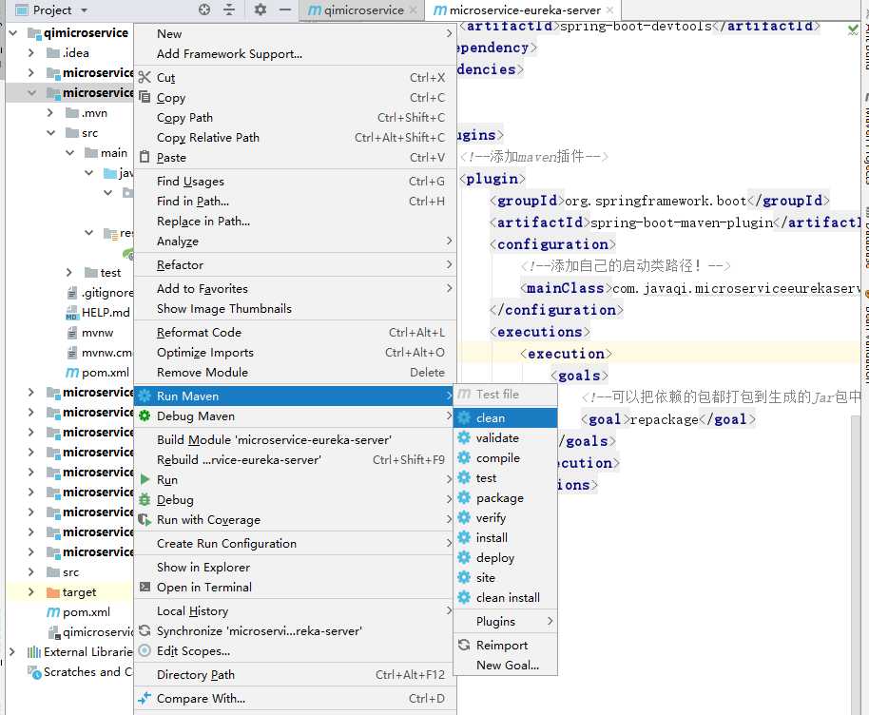Click the gear icon beside package goal
869x715 pixels.
[x=464, y=497]
